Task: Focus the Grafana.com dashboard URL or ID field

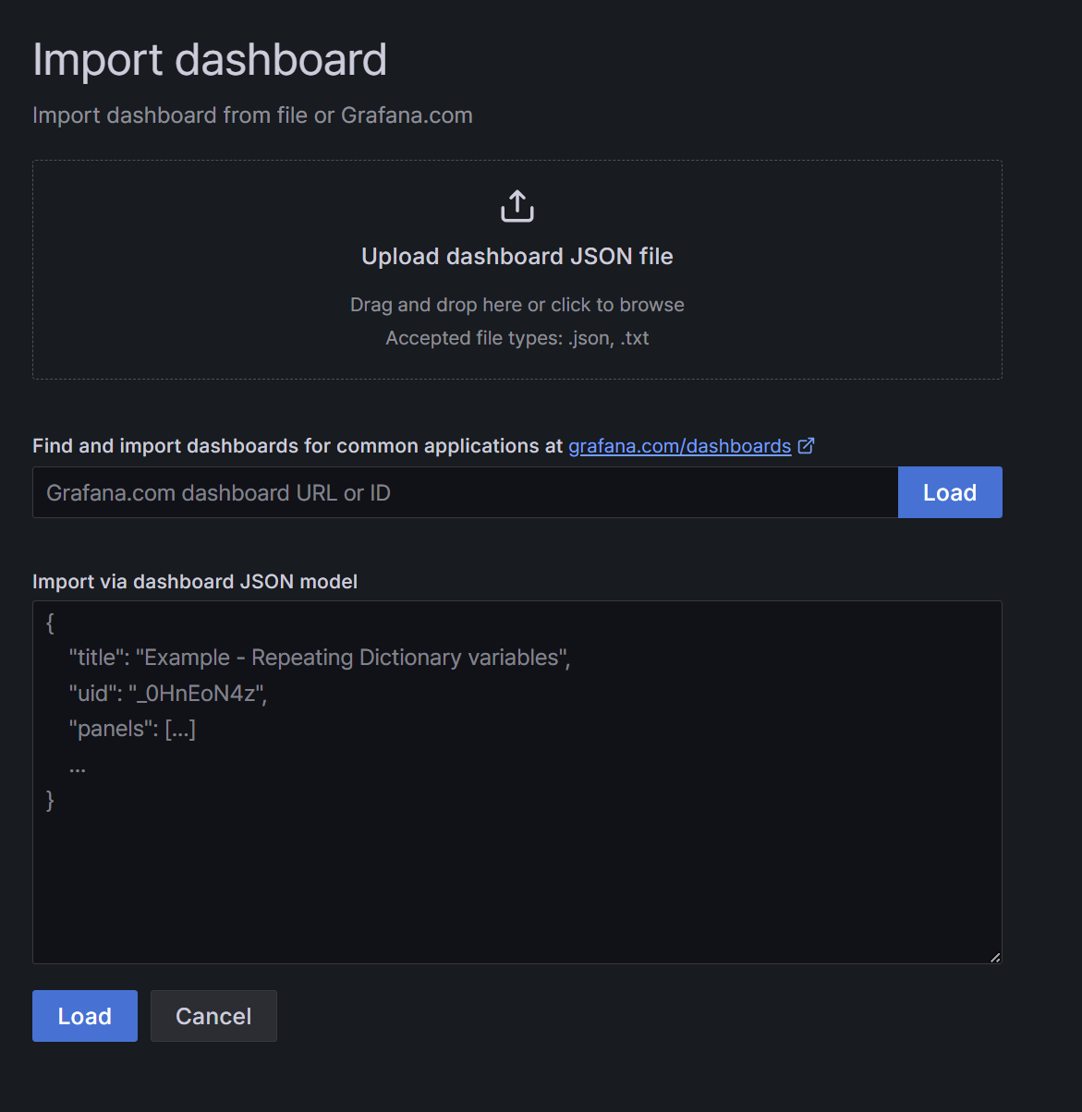Action: click(x=465, y=492)
